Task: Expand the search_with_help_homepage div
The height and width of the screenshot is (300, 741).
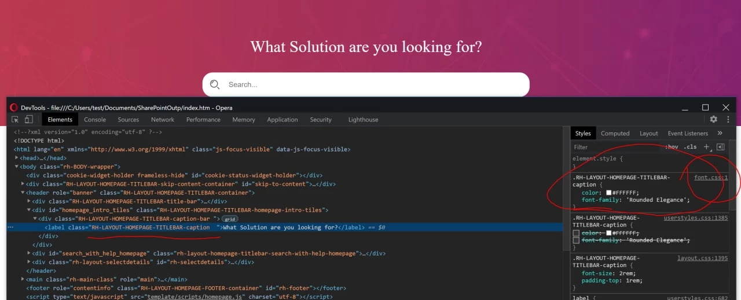Action: [x=29, y=253]
